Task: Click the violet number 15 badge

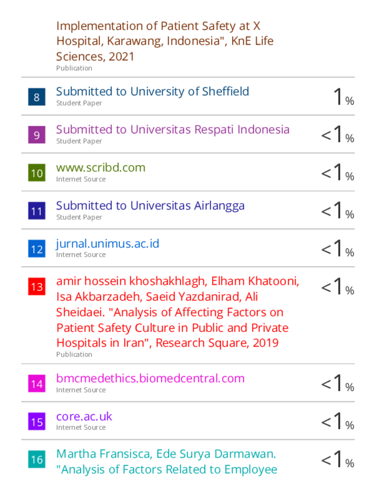Action: coord(36,422)
